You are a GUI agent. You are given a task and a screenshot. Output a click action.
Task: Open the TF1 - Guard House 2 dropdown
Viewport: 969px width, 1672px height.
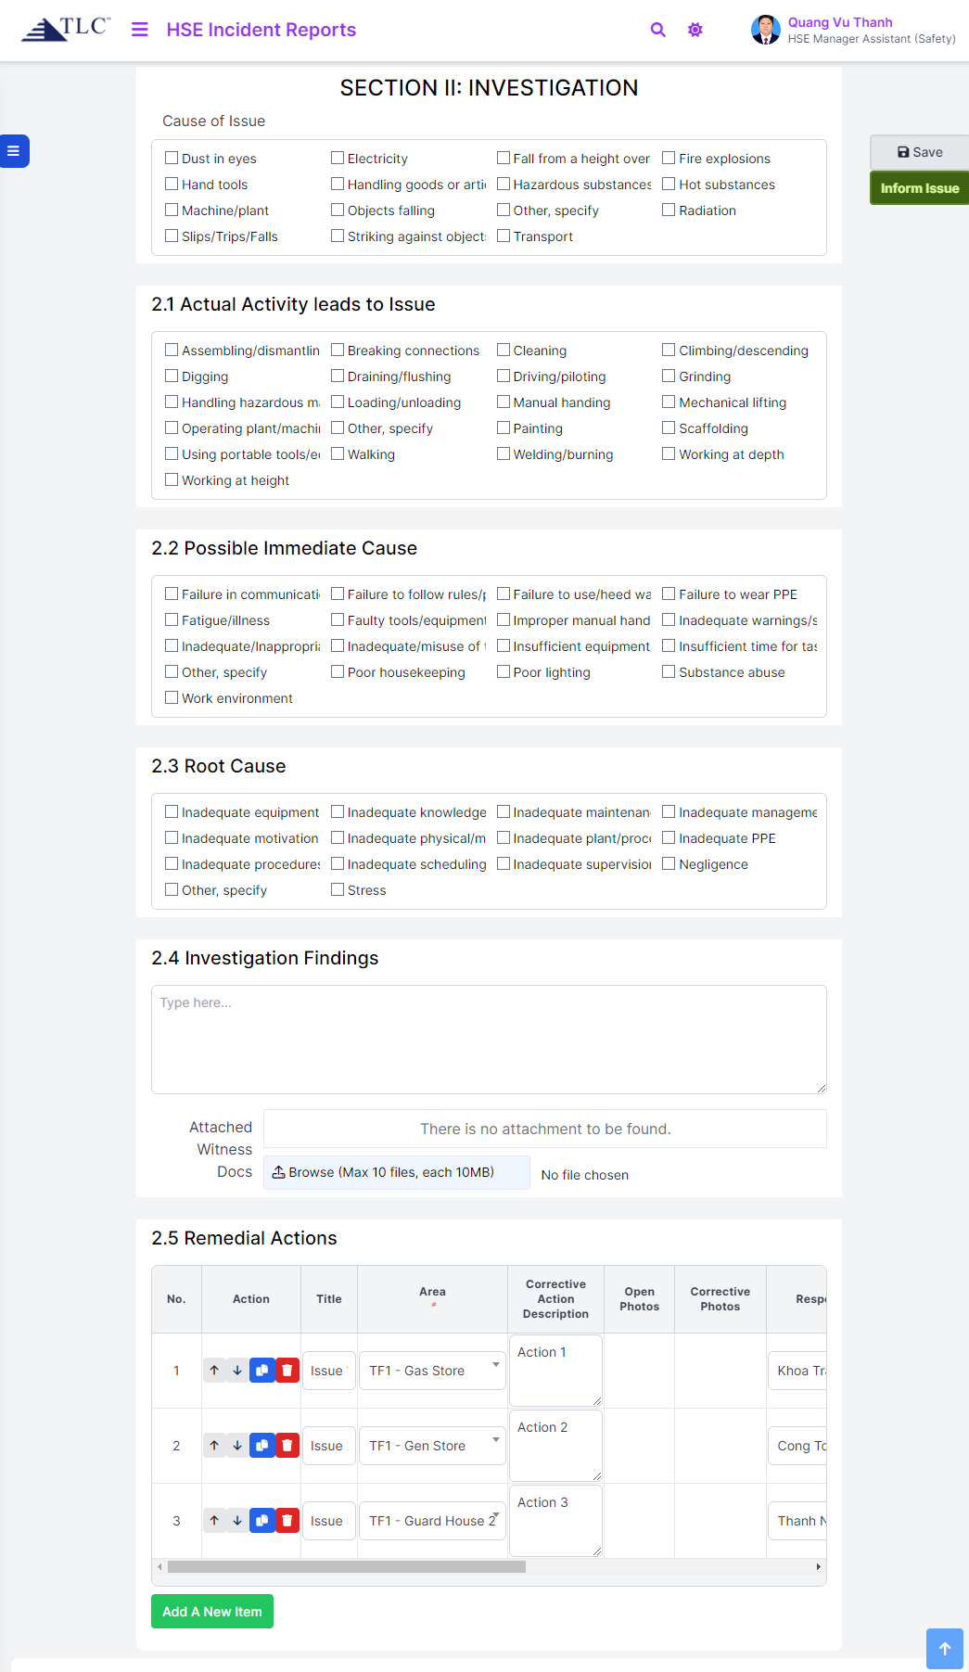coord(432,1521)
